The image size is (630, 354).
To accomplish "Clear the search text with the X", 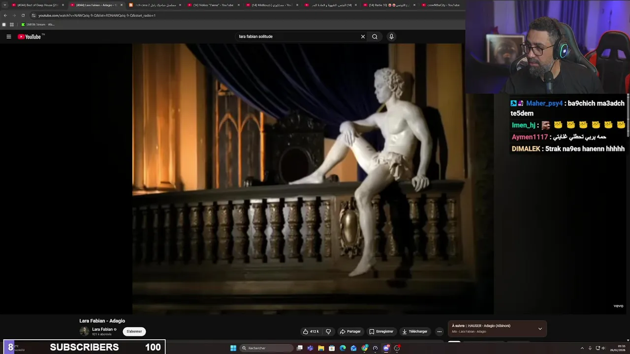I will tap(363, 36).
